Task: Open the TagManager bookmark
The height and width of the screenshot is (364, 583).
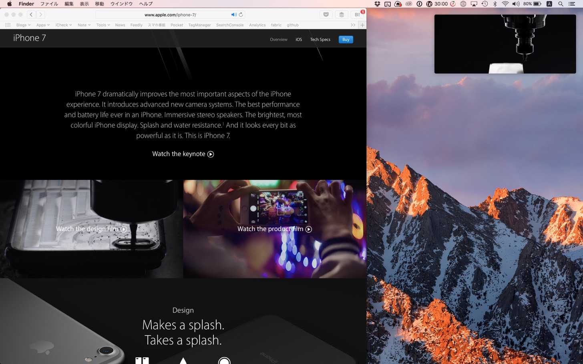Action: 199,25
